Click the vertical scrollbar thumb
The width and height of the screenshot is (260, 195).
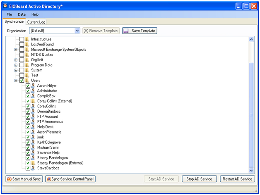click(x=251, y=115)
